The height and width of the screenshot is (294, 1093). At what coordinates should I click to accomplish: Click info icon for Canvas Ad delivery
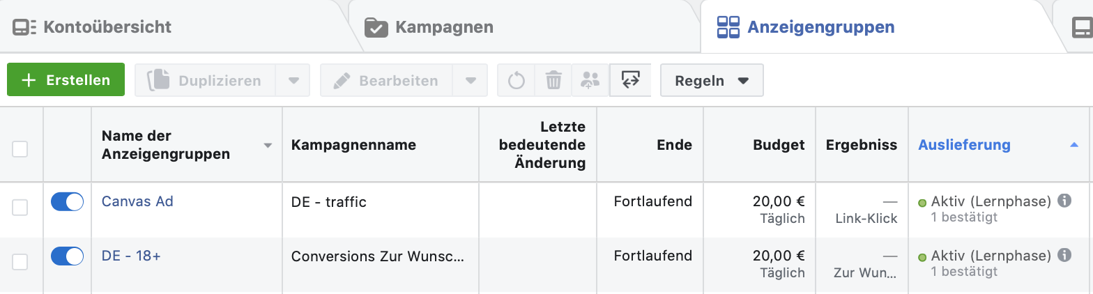(1064, 201)
